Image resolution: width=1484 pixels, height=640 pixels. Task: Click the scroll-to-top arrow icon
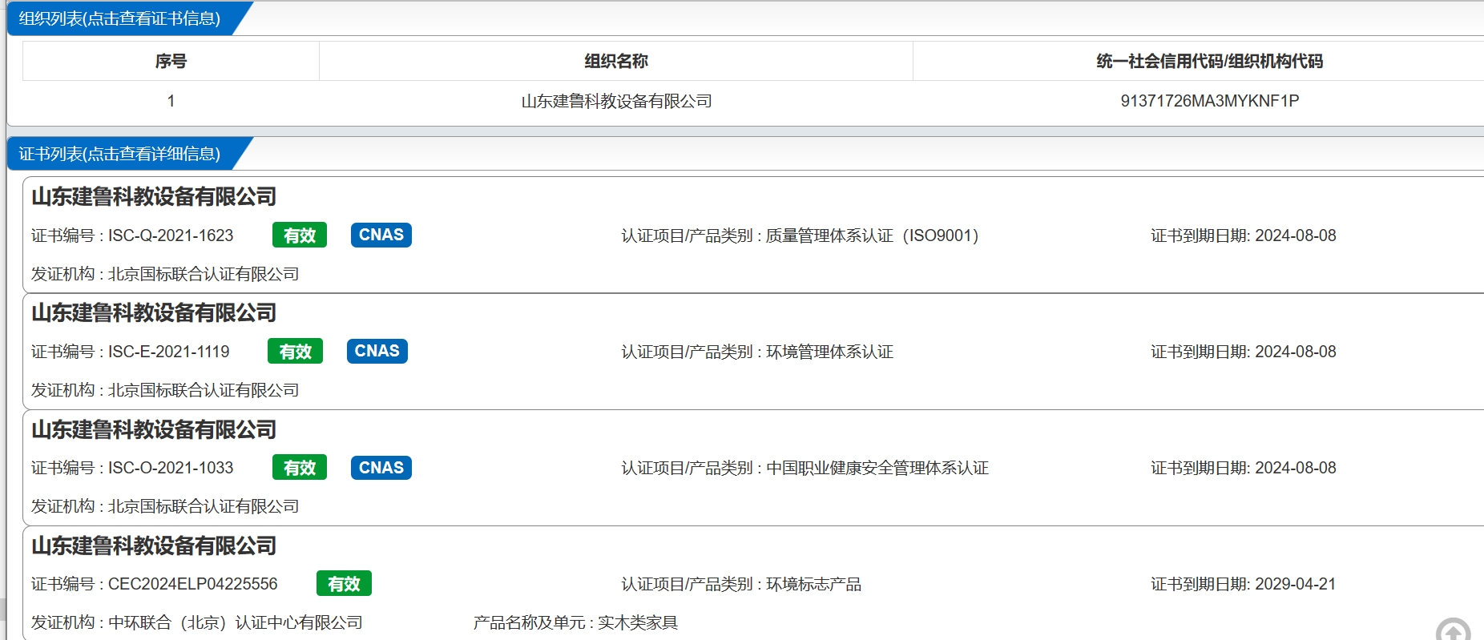pyautogui.click(x=1453, y=630)
